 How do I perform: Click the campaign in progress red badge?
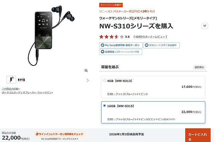pos(111,5)
